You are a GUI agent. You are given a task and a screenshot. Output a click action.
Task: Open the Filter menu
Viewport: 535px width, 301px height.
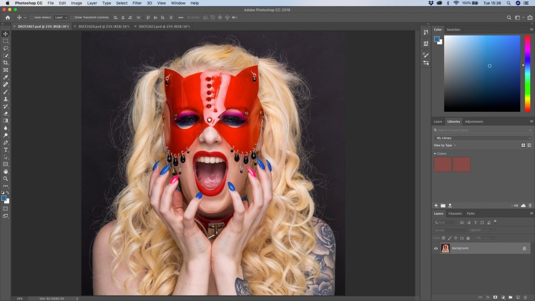click(x=137, y=3)
